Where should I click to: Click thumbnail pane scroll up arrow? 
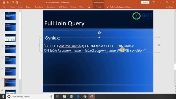20,10
